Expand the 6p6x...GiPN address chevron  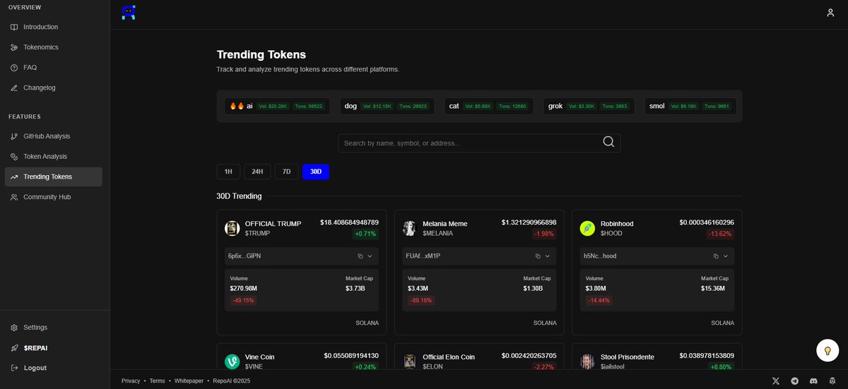pos(370,256)
